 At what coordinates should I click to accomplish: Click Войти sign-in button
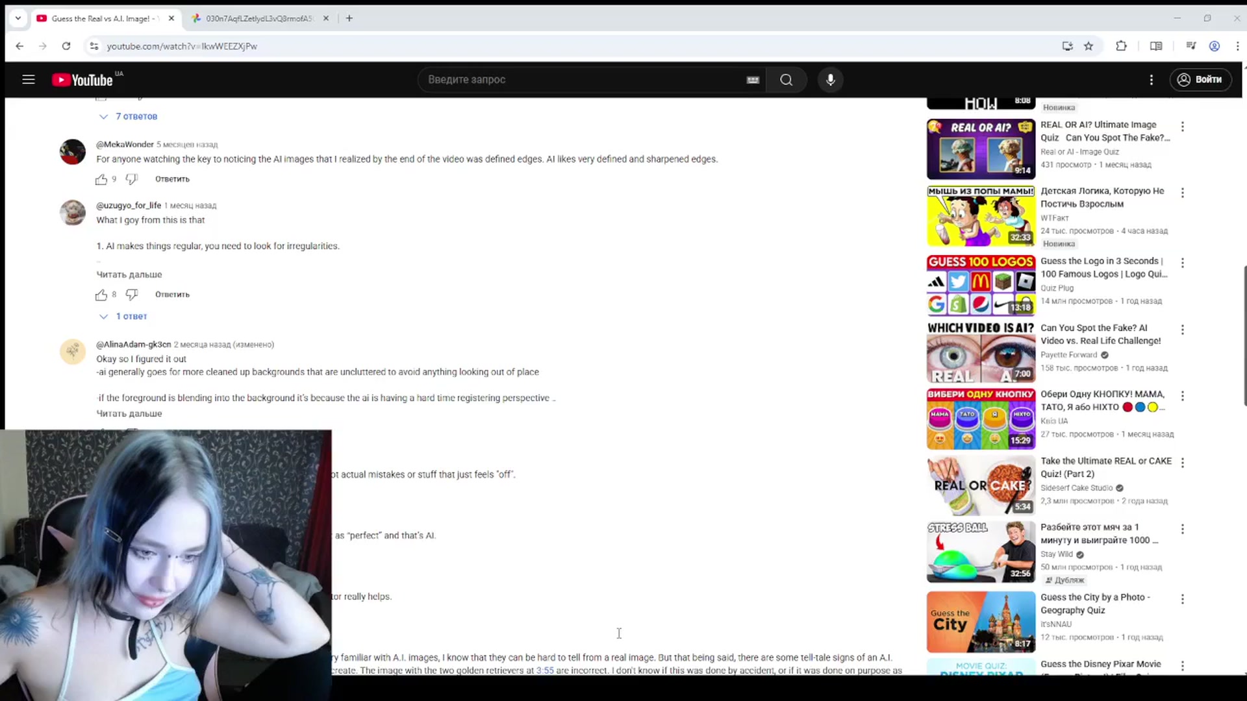pos(1200,79)
